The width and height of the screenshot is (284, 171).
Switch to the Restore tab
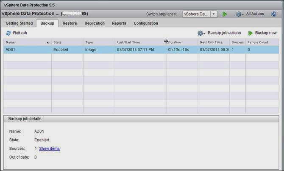click(x=70, y=23)
